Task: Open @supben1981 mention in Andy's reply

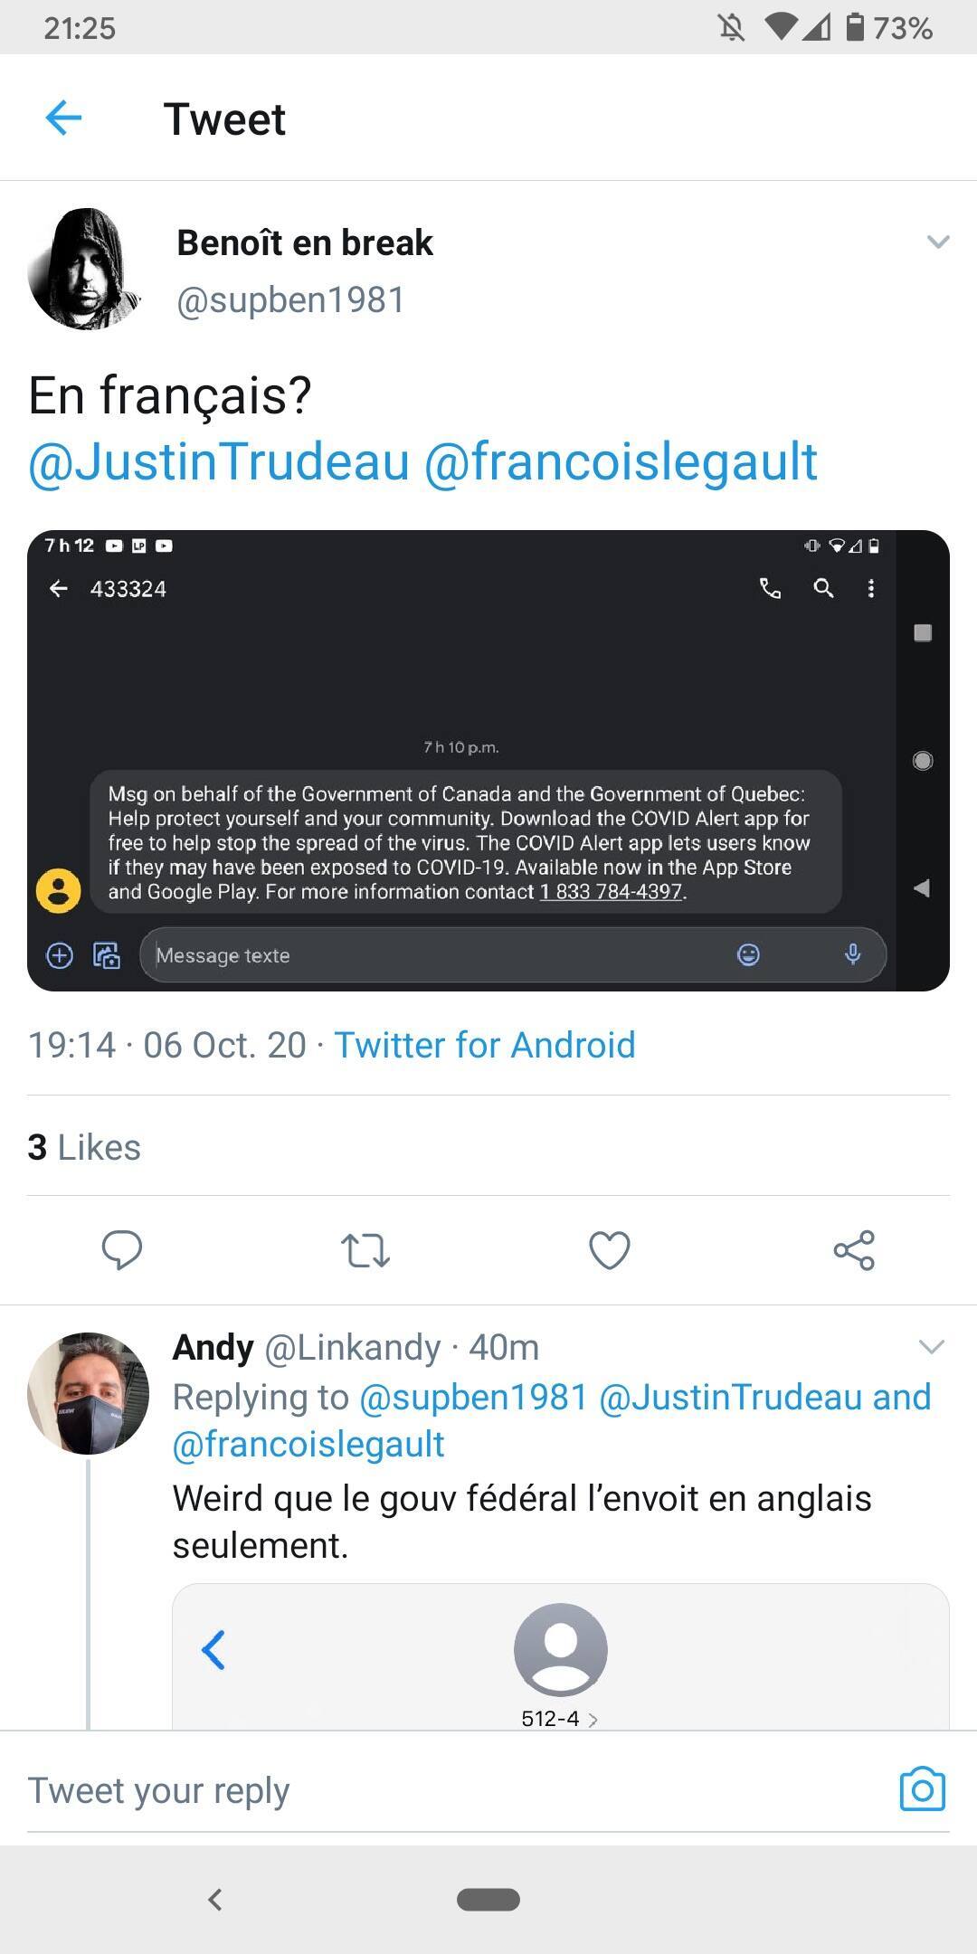Action: [x=474, y=1397]
